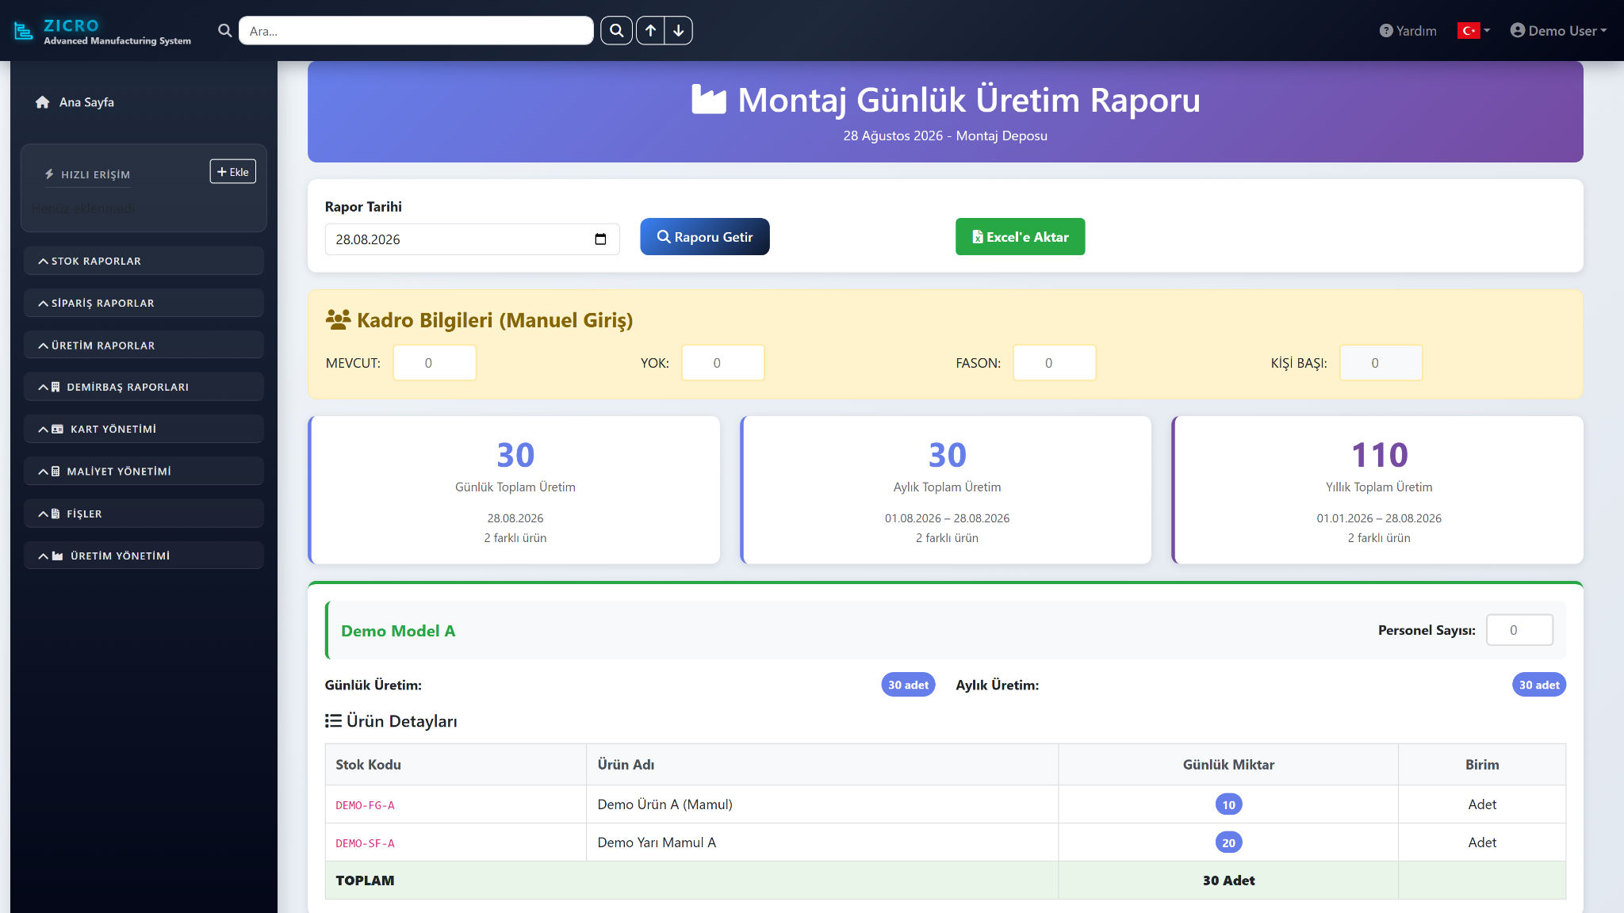Go to Ana Sayfa home page
1624x913 pixels.
[x=86, y=102]
